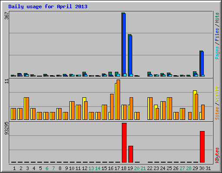Click day 15 on the x-axis
Viewport: 222px width, 173px height.
click(104, 168)
